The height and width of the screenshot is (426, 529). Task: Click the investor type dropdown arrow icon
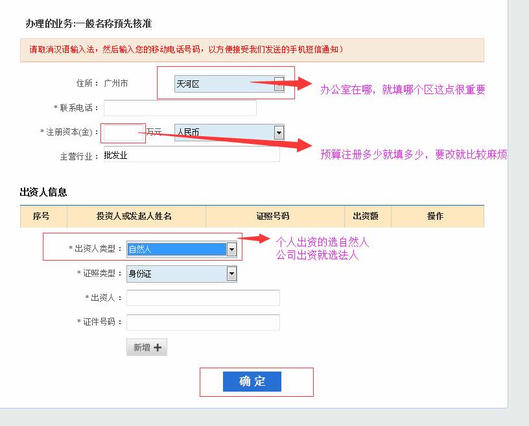(231, 248)
